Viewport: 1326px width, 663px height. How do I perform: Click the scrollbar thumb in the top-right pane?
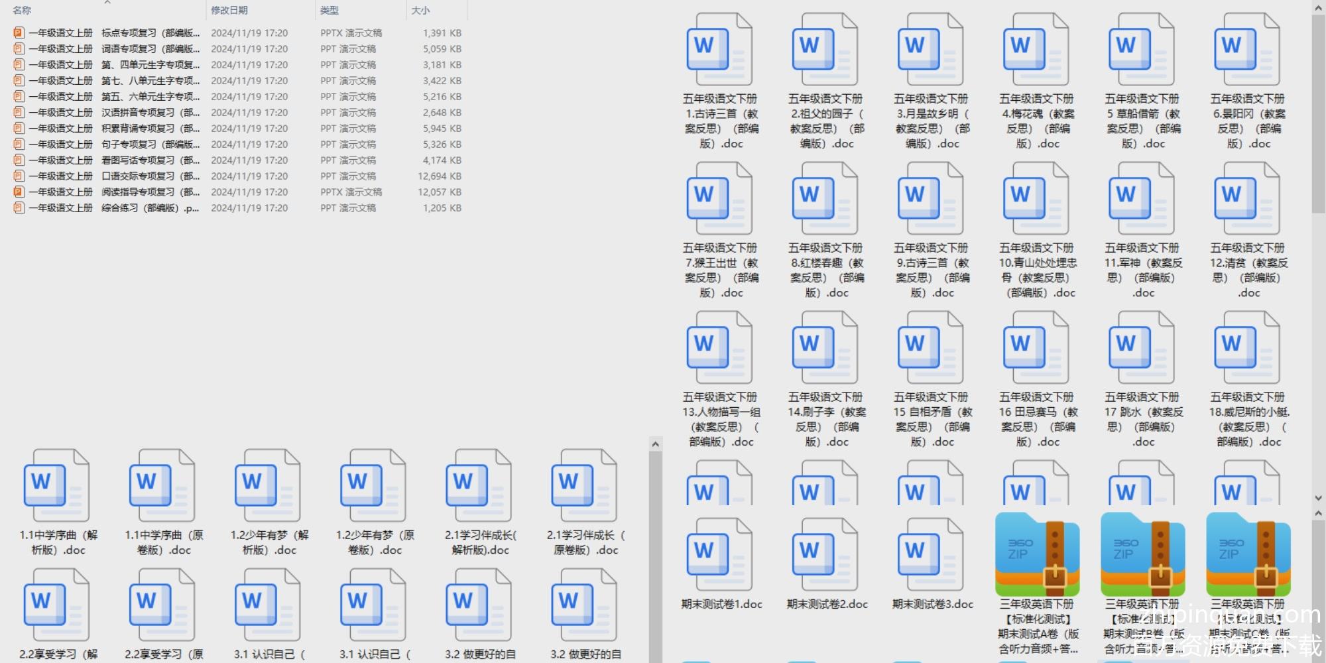click(x=1318, y=113)
